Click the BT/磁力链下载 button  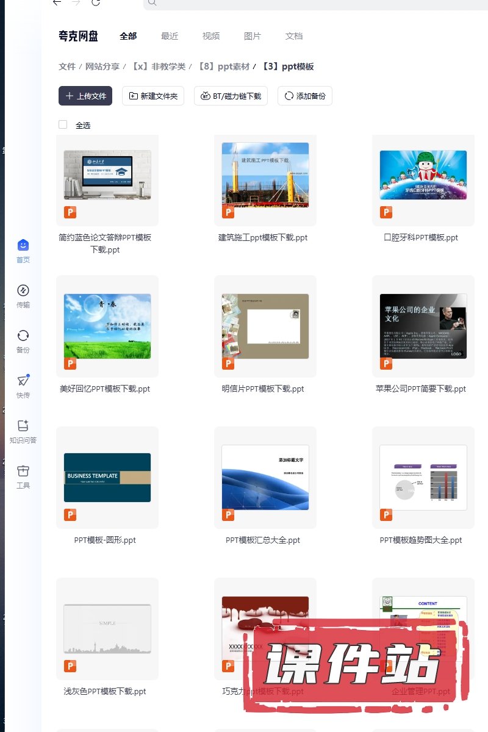231,96
